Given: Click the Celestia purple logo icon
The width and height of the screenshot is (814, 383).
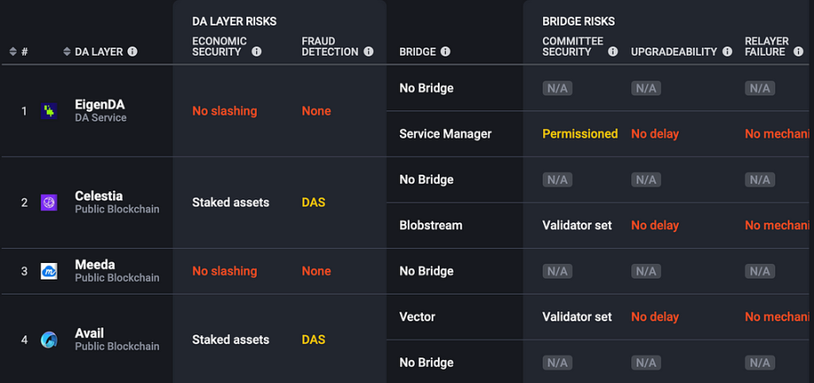Looking at the screenshot, I should click(49, 202).
